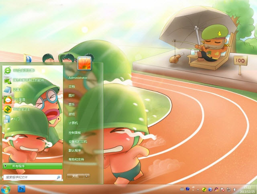This screenshot has width=257, height=194.
Task: Open the PPS 影音 player icon
Action: [8, 100]
